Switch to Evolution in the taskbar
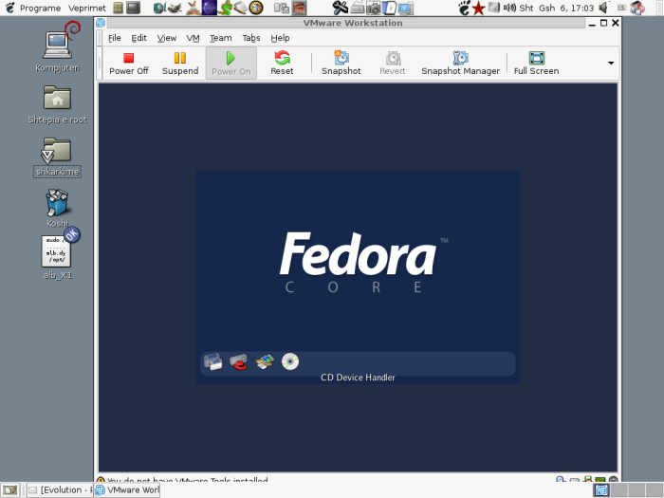664x498 pixels. click(60, 490)
